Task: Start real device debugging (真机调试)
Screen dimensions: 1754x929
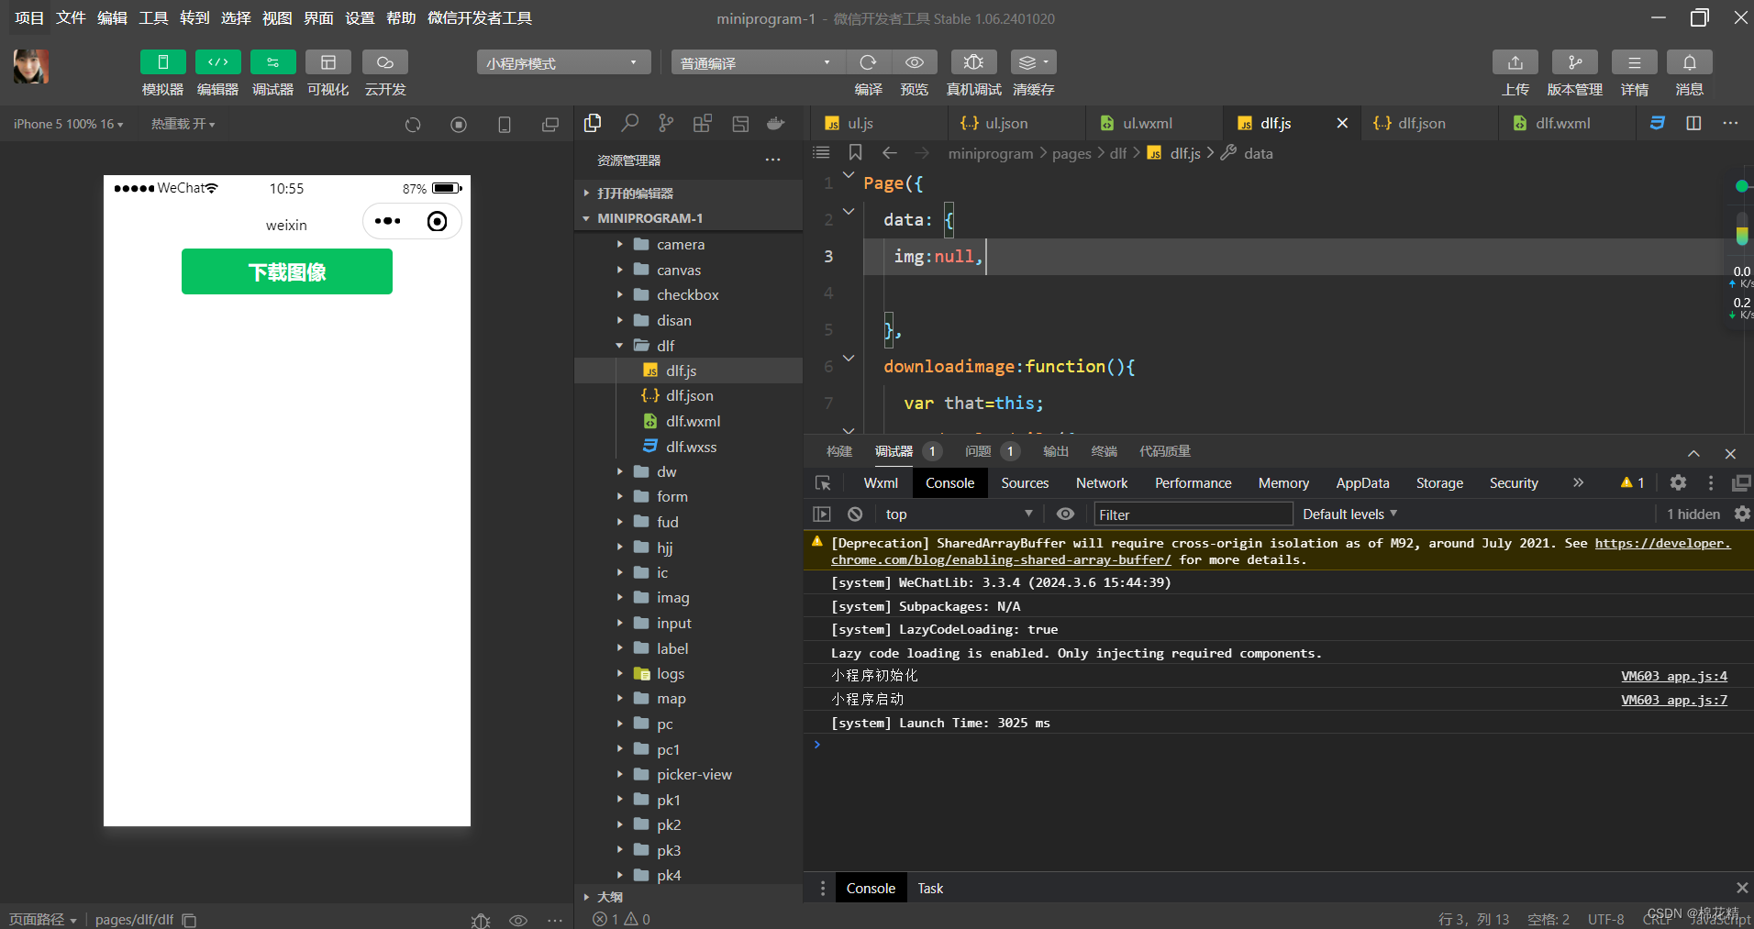Action: coord(973,62)
